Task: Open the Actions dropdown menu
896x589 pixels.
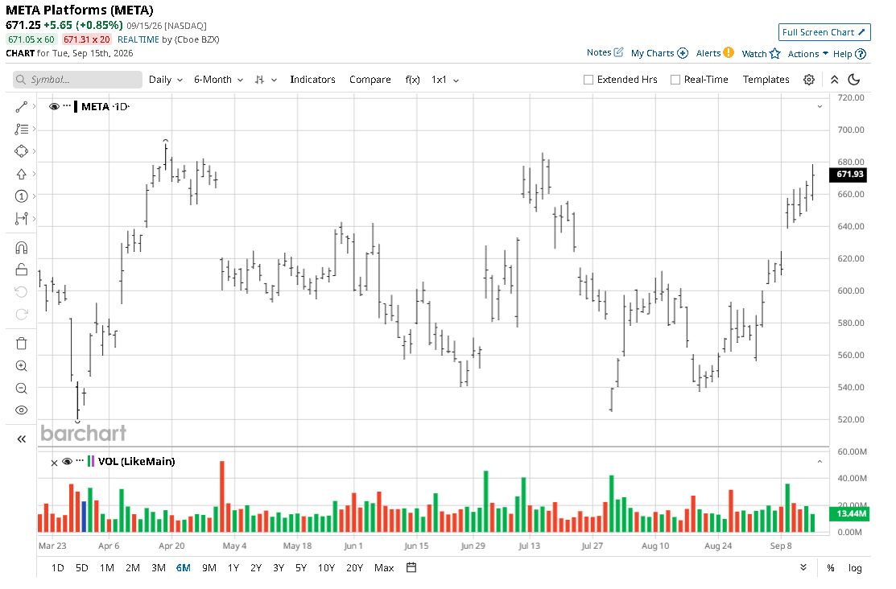Action: pos(807,54)
